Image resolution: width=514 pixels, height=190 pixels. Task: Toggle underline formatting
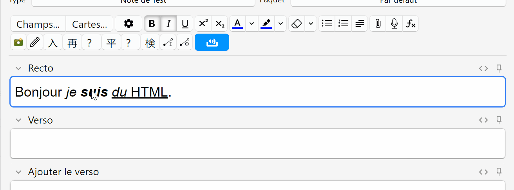tap(185, 24)
